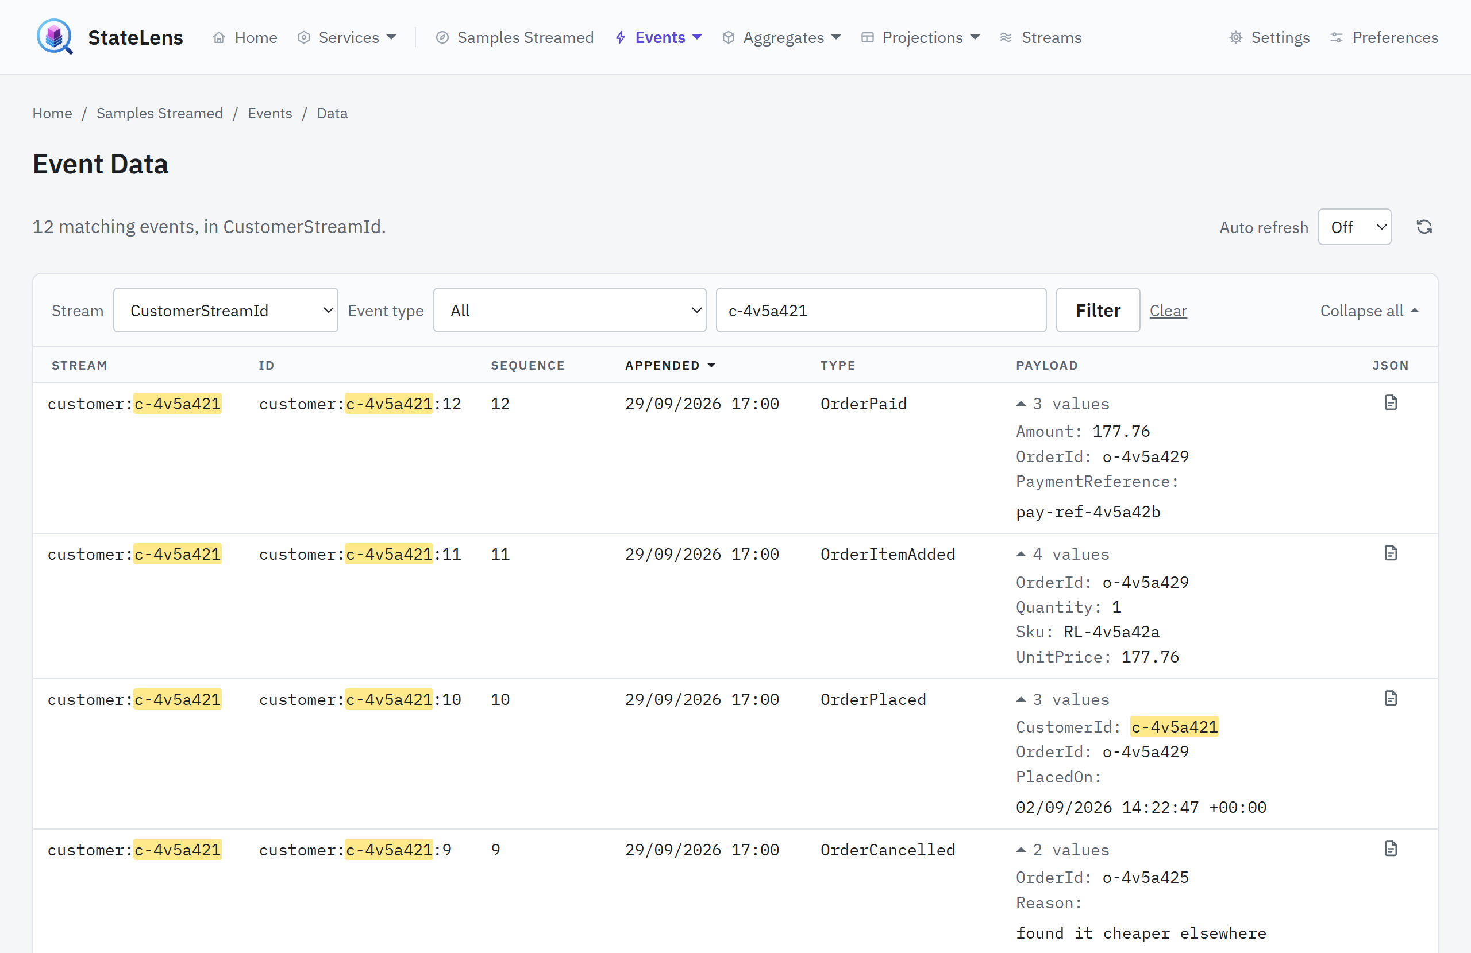Click Samples Streamed in the breadcrumb
The height and width of the screenshot is (953, 1471).
tap(160, 113)
